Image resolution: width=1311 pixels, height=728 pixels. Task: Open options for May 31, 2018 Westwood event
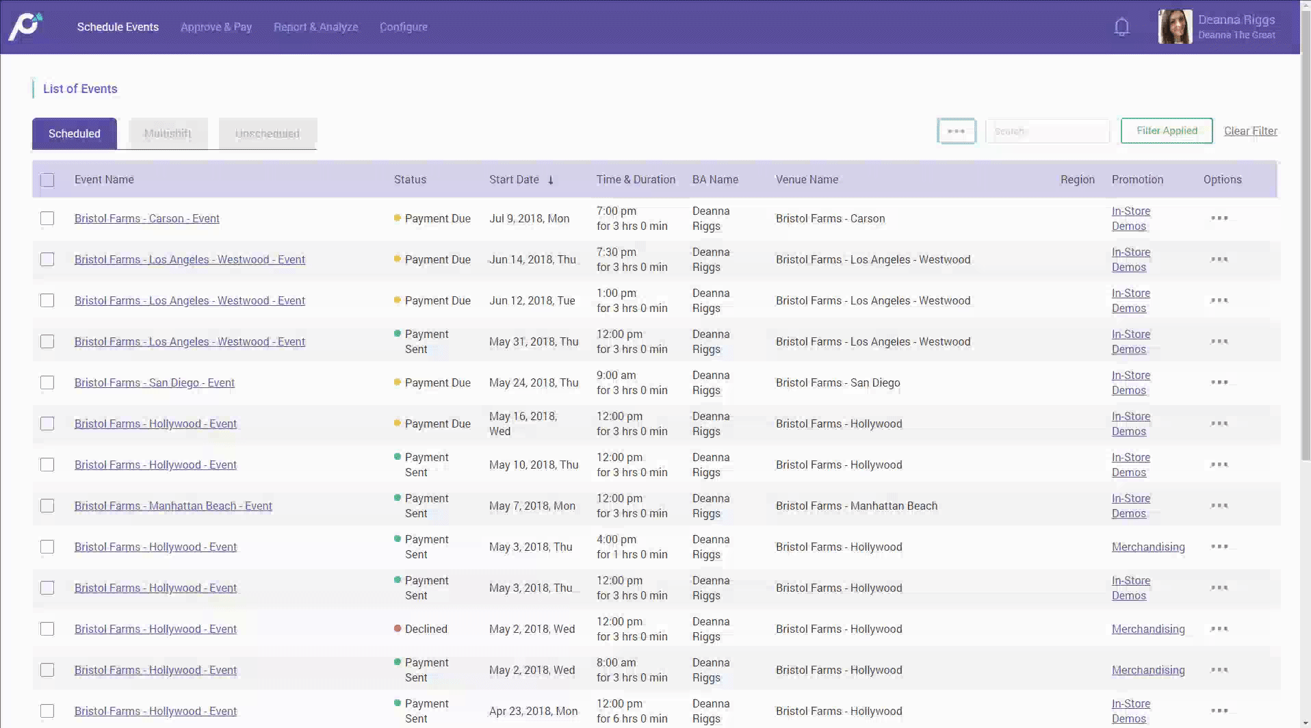pos(1219,341)
